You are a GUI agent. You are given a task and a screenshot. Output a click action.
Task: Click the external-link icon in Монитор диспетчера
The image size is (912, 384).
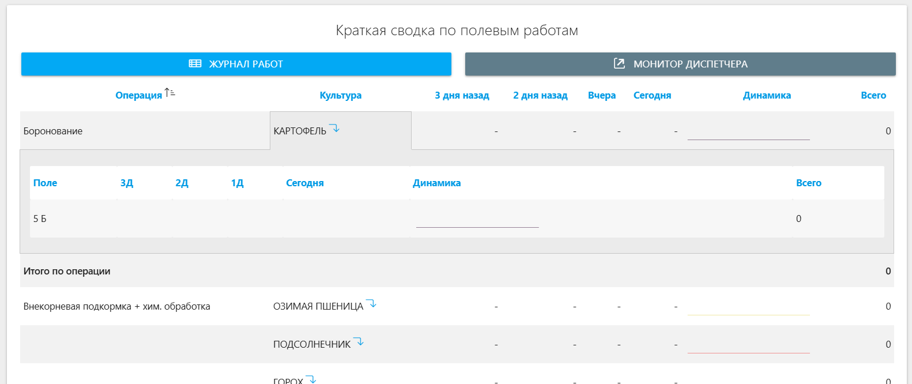click(619, 63)
